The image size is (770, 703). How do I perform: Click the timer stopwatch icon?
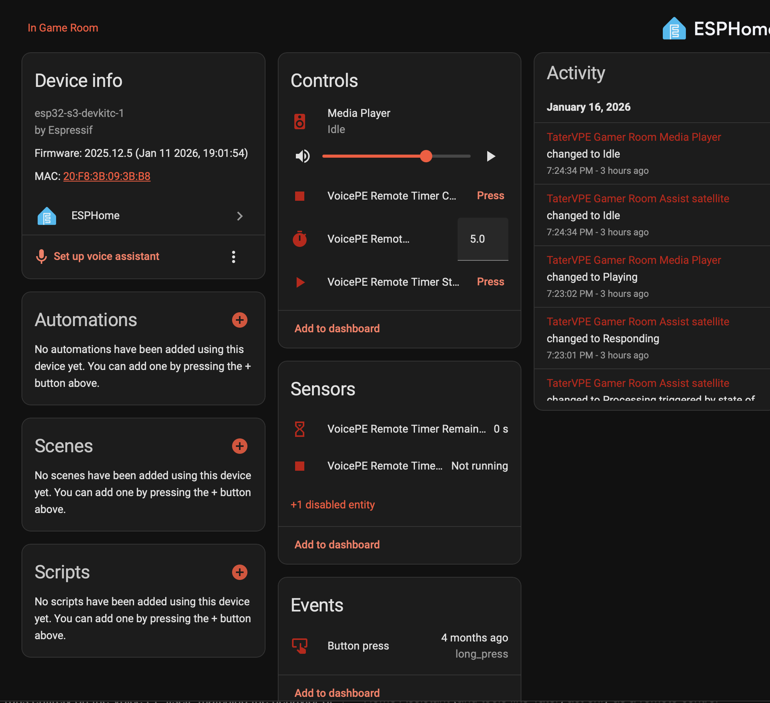[x=300, y=239]
